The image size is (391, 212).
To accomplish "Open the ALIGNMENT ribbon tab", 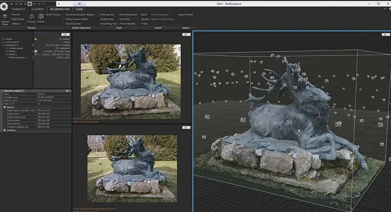I will tap(37, 9).
